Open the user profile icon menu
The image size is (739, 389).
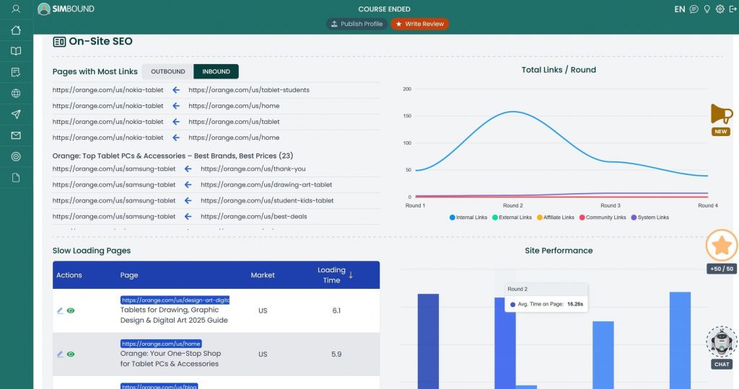tap(16, 9)
